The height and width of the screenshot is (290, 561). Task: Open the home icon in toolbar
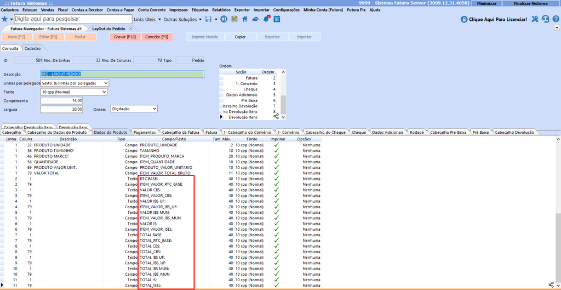pyautogui.click(x=245, y=19)
